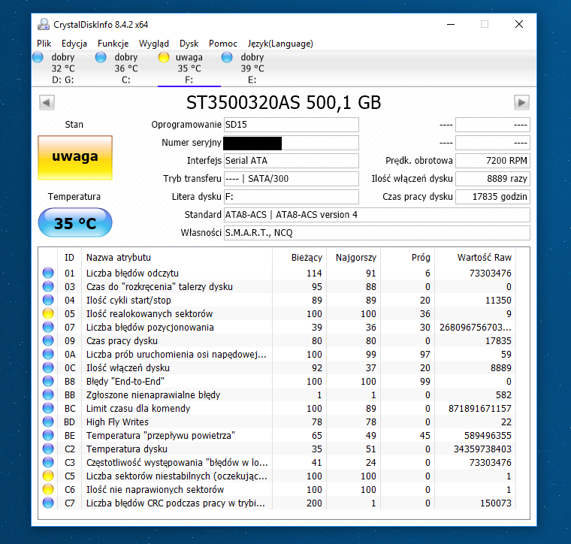Select the row Błędy "End-to-End"

coord(277,381)
